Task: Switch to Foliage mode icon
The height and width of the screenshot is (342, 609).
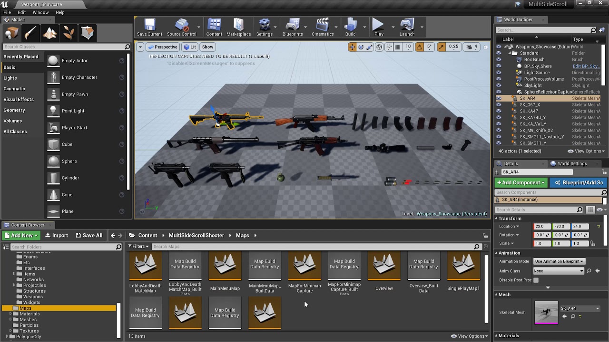Action: [x=69, y=33]
